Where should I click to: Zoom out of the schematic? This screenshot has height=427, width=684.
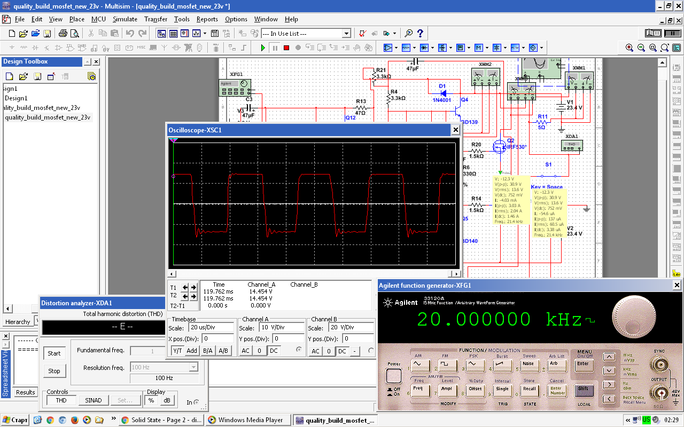pos(641,48)
